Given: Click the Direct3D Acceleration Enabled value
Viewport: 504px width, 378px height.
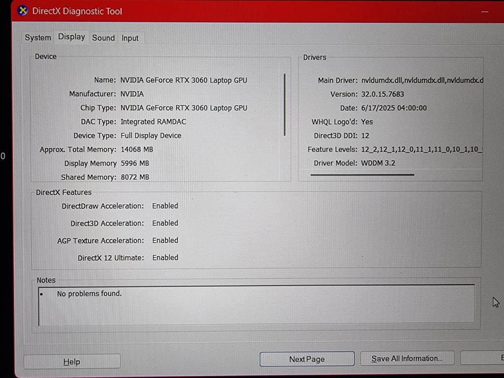Looking at the screenshot, I should pyautogui.click(x=165, y=223).
